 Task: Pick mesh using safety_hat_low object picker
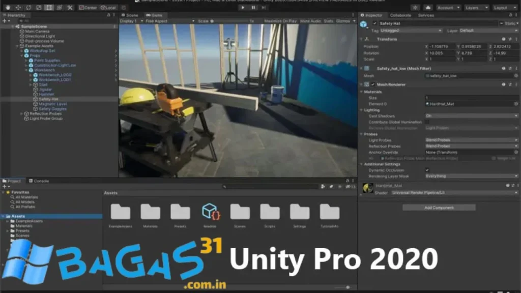[x=516, y=75]
